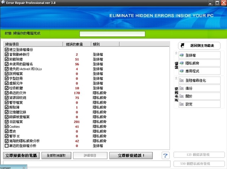Uncheck 遺失的 ActiveX 和 DLLs checkbox
This screenshot has height=169, width=227.
6,69
